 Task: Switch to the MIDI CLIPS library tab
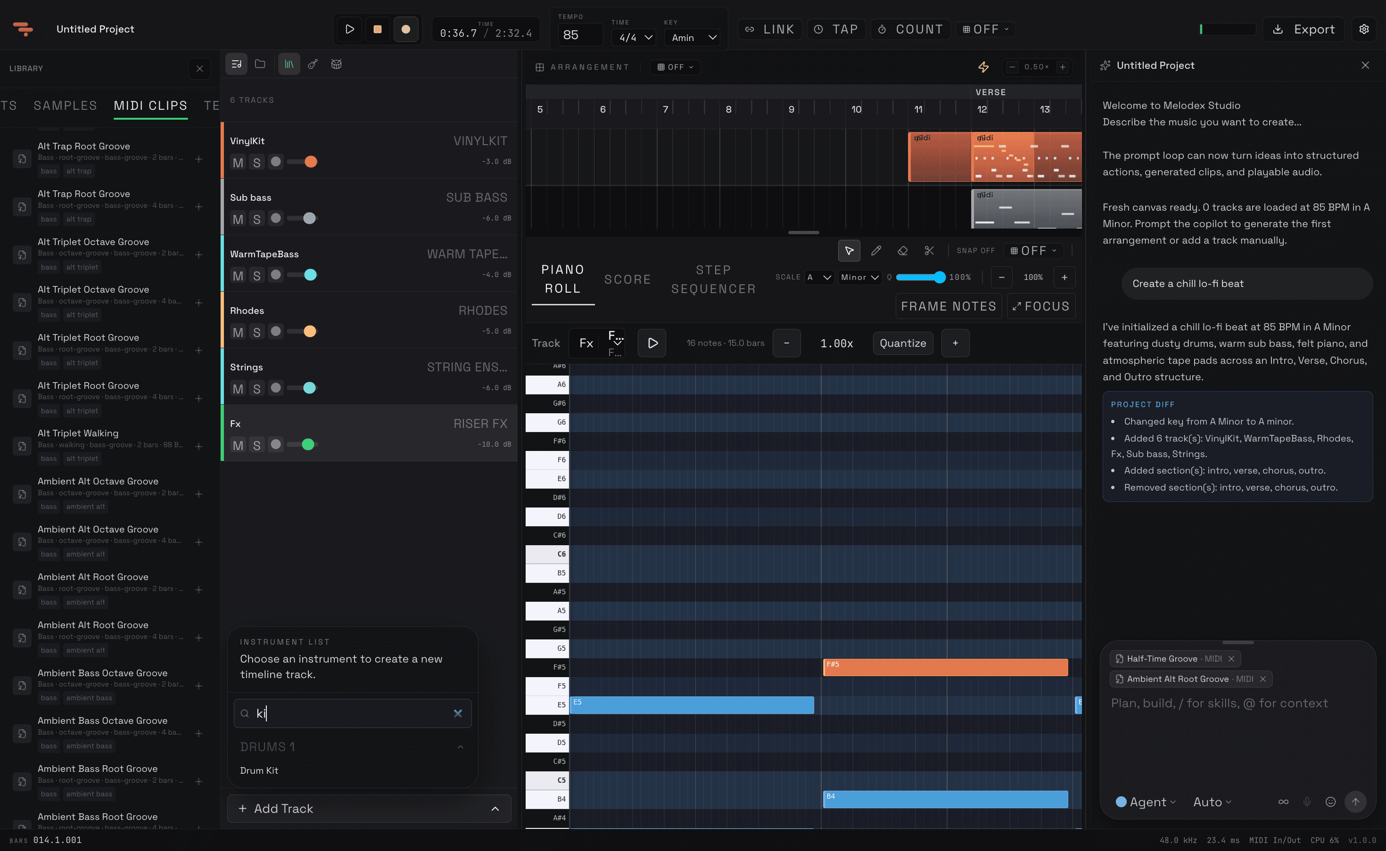point(150,105)
